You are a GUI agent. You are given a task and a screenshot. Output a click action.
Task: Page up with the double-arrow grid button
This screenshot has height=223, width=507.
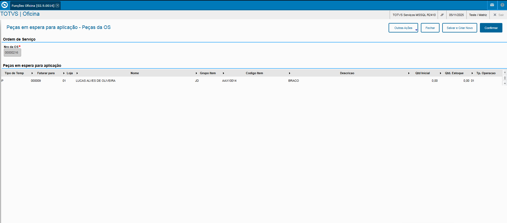coord(505,78)
